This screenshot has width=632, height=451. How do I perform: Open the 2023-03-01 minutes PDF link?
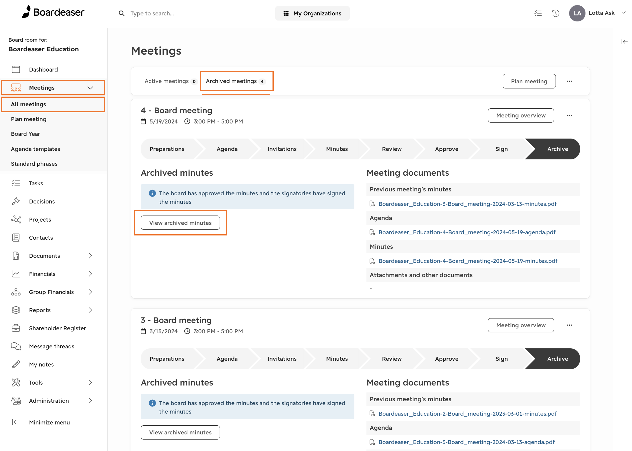(x=468, y=414)
